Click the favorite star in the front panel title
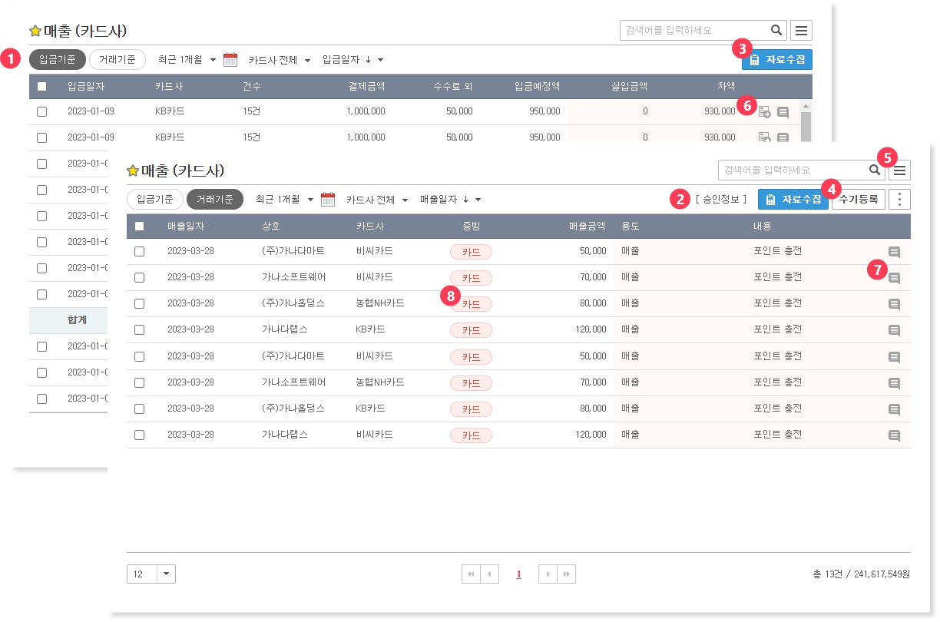 [x=132, y=170]
